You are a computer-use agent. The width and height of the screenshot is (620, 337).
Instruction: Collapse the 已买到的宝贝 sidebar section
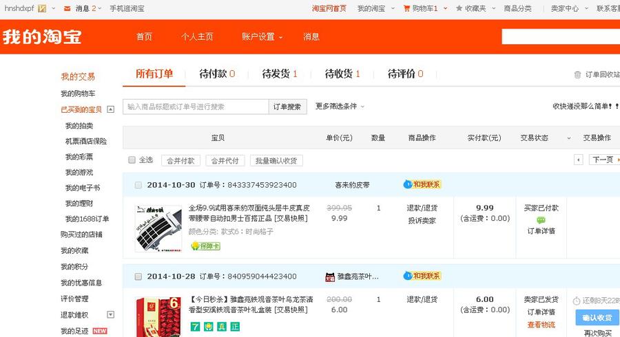(x=111, y=109)
